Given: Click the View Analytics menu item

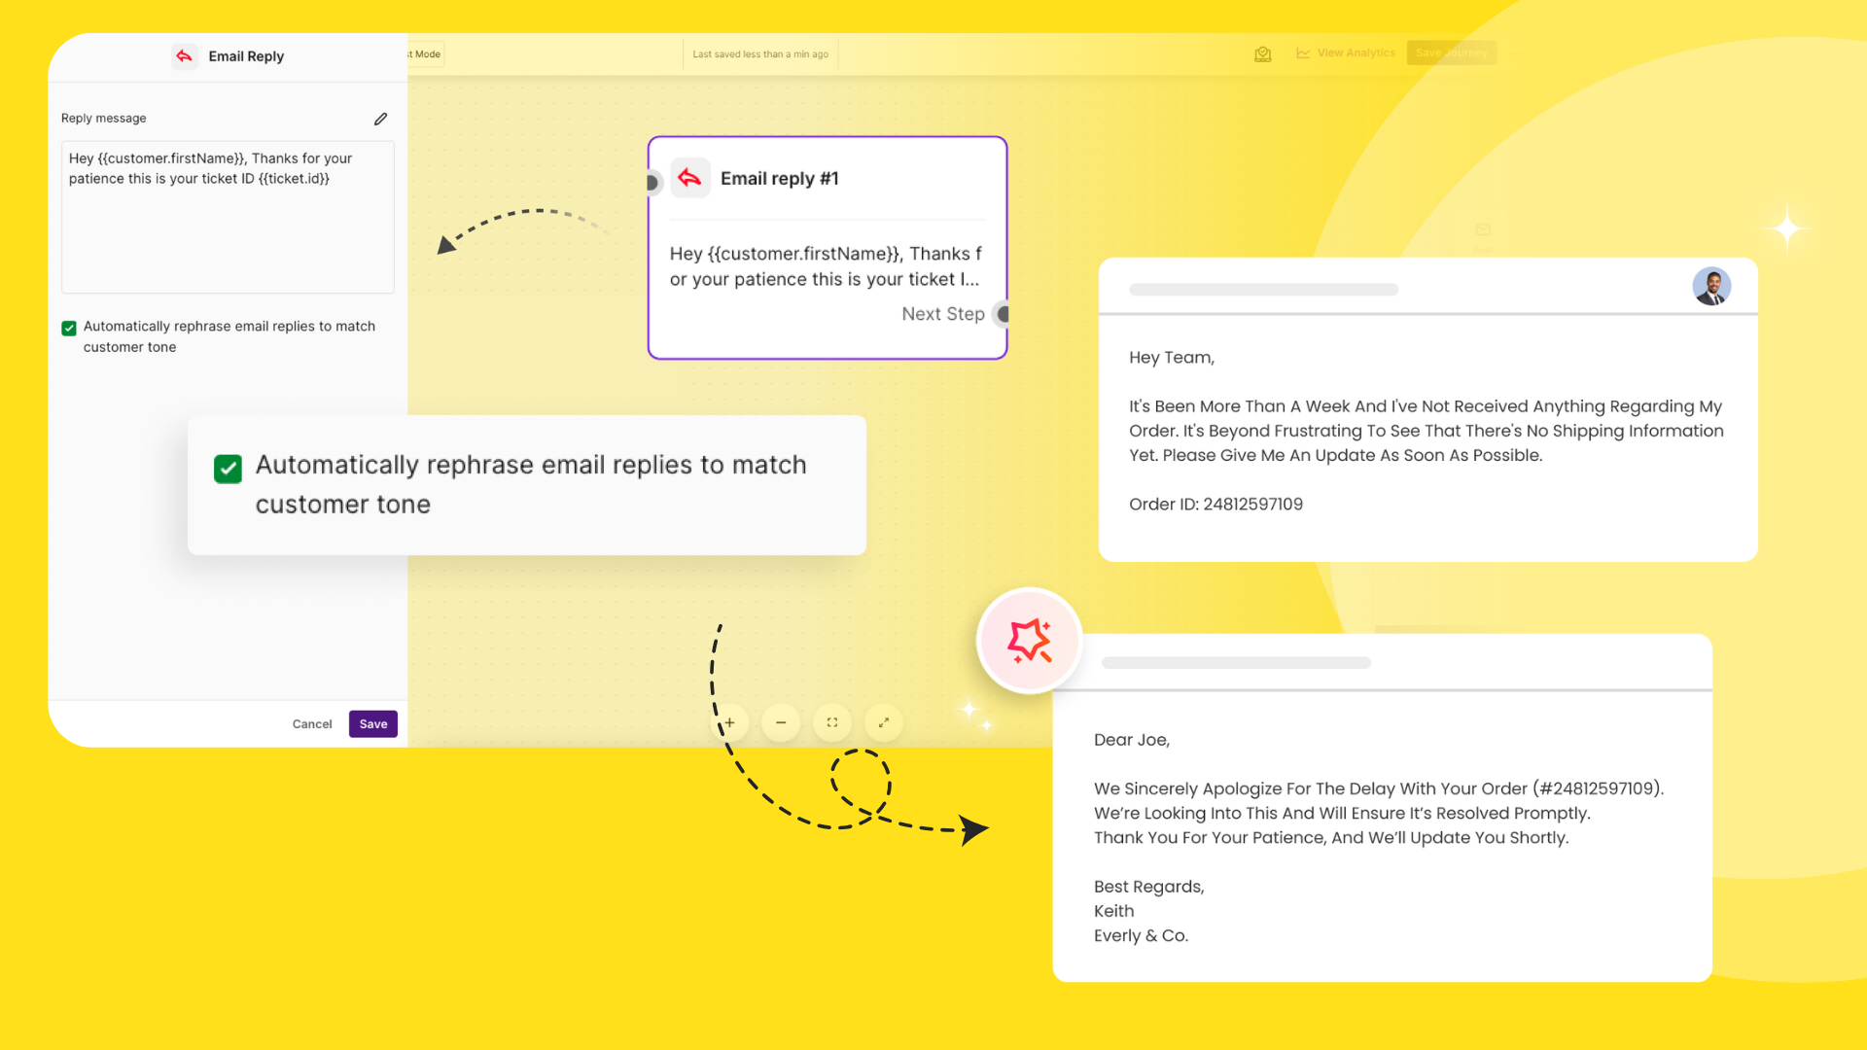Looking at the screenshot, I should [x=1347, y=53].
